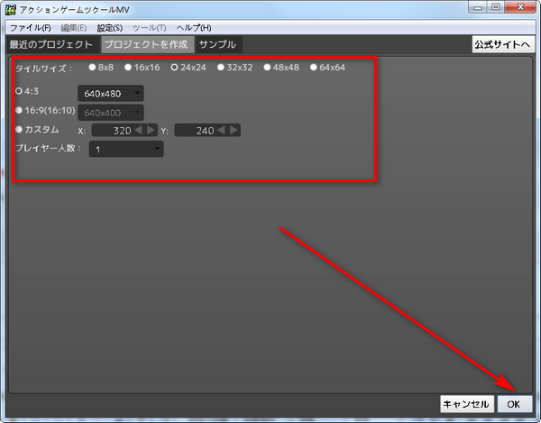Click the 公式サイトへ button
The width and height of the screenshot is (541, 423).
coord(502,44)
